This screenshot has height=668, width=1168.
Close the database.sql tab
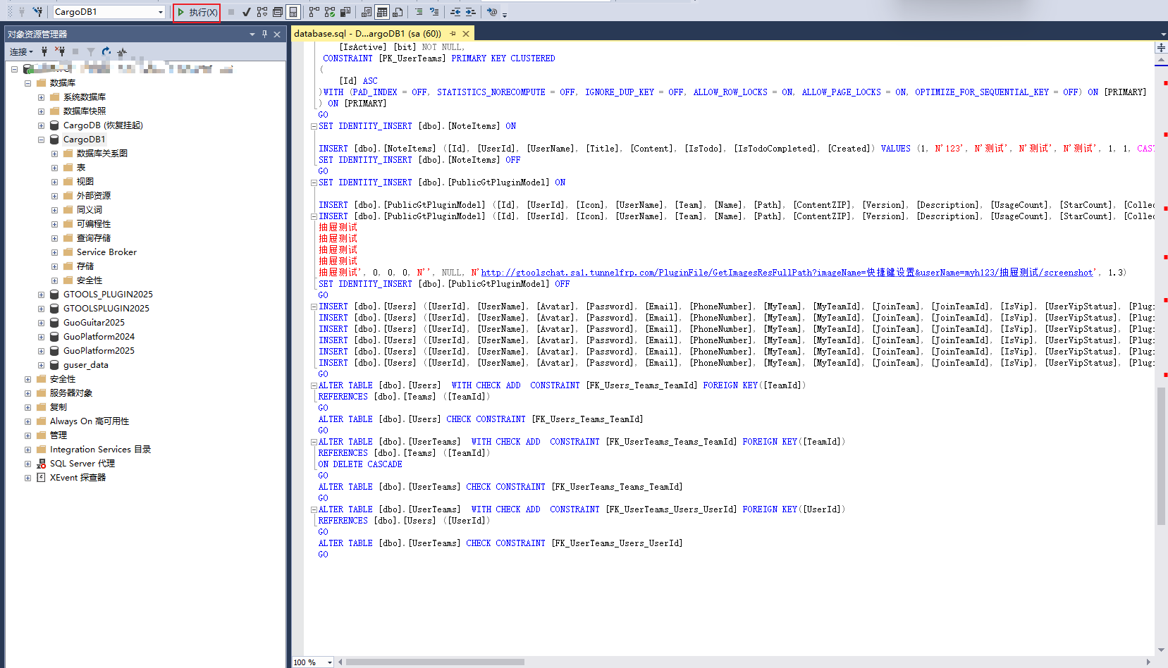[466, 33]
